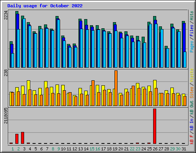Click day label 1 on the axis
The image size is (196, 153).
(x=13, y=149)
